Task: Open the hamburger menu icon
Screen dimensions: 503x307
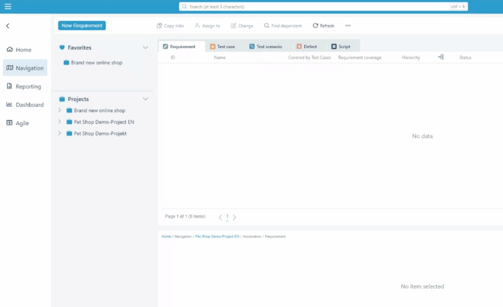Action: point(8,7)
